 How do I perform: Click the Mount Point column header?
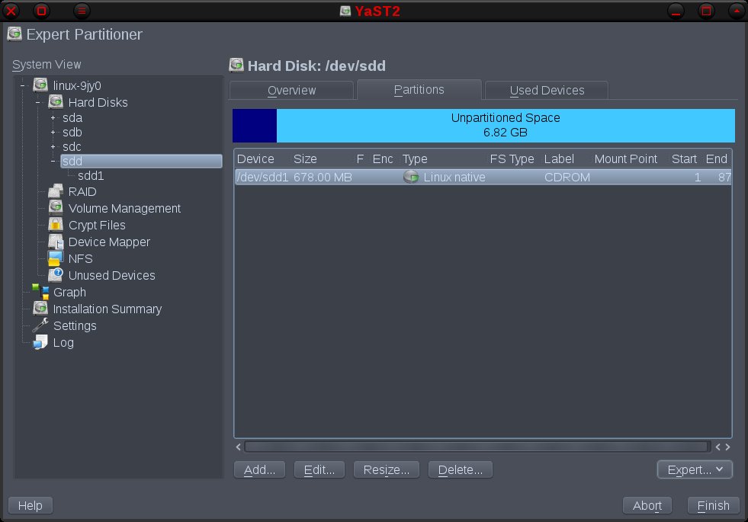626,159
